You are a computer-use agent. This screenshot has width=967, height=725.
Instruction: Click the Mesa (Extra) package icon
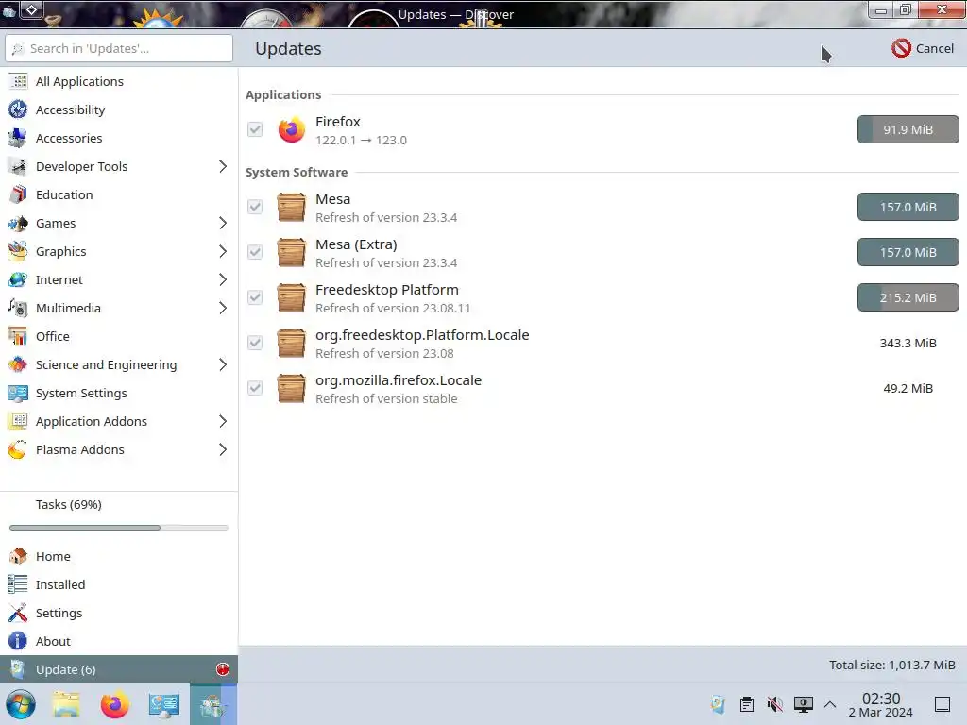pos(291,252)
